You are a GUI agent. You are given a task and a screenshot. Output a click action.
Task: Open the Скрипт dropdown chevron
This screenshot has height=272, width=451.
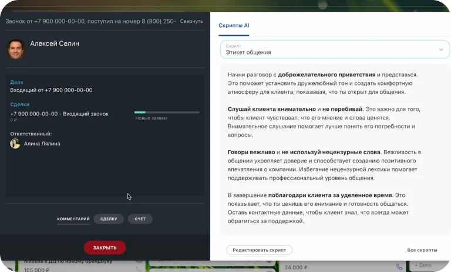click(441, 50)
